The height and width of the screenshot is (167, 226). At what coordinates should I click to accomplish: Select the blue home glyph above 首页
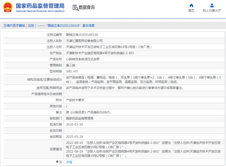191,6
